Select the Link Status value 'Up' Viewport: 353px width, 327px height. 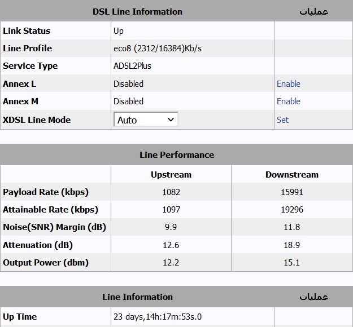click(119, 31)
